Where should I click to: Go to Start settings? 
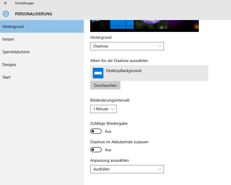42,77
